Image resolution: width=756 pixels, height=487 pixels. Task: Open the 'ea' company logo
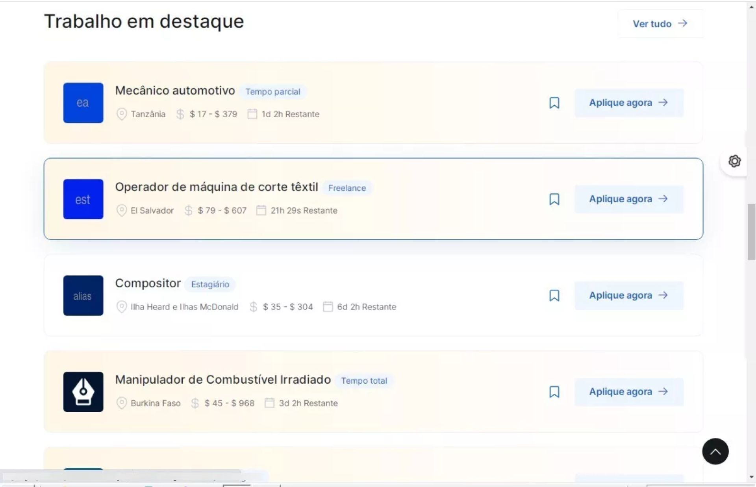[83, 103]
